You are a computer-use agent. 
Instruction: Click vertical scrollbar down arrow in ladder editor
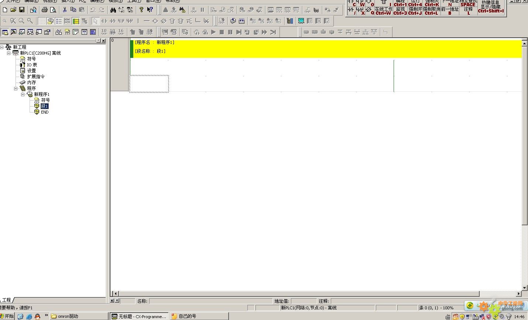[525, 288]
